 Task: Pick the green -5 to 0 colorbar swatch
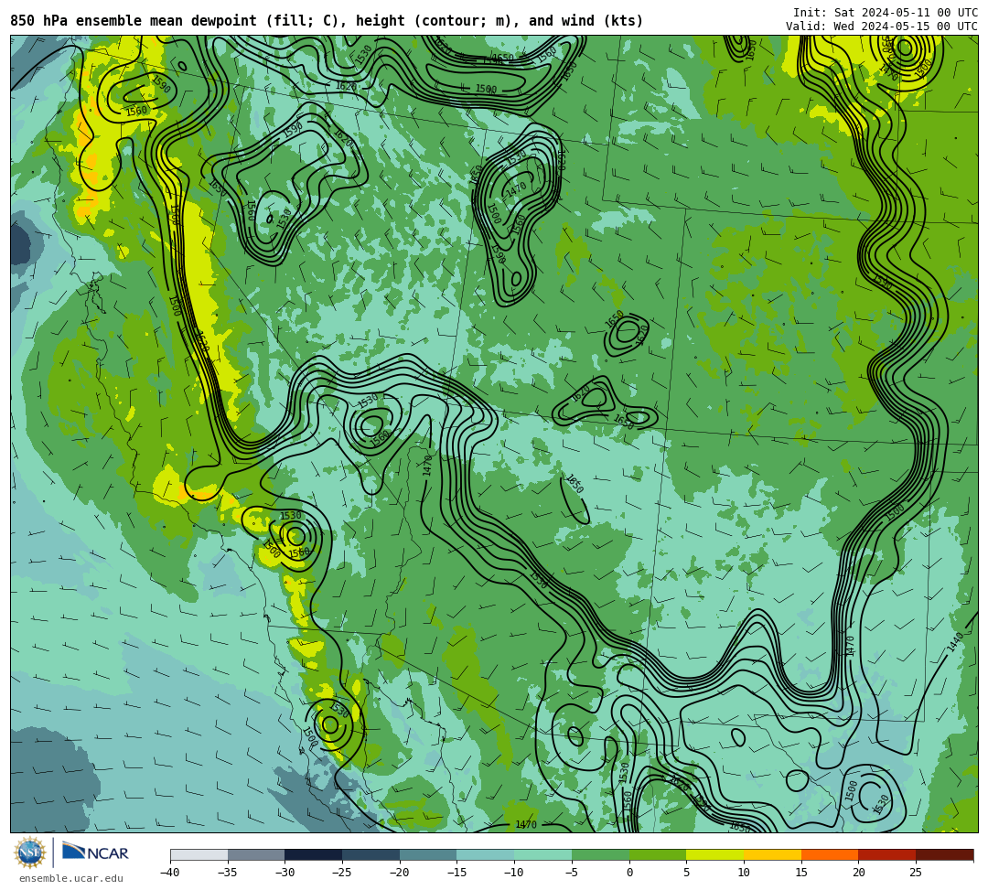(x=600, y=854)
